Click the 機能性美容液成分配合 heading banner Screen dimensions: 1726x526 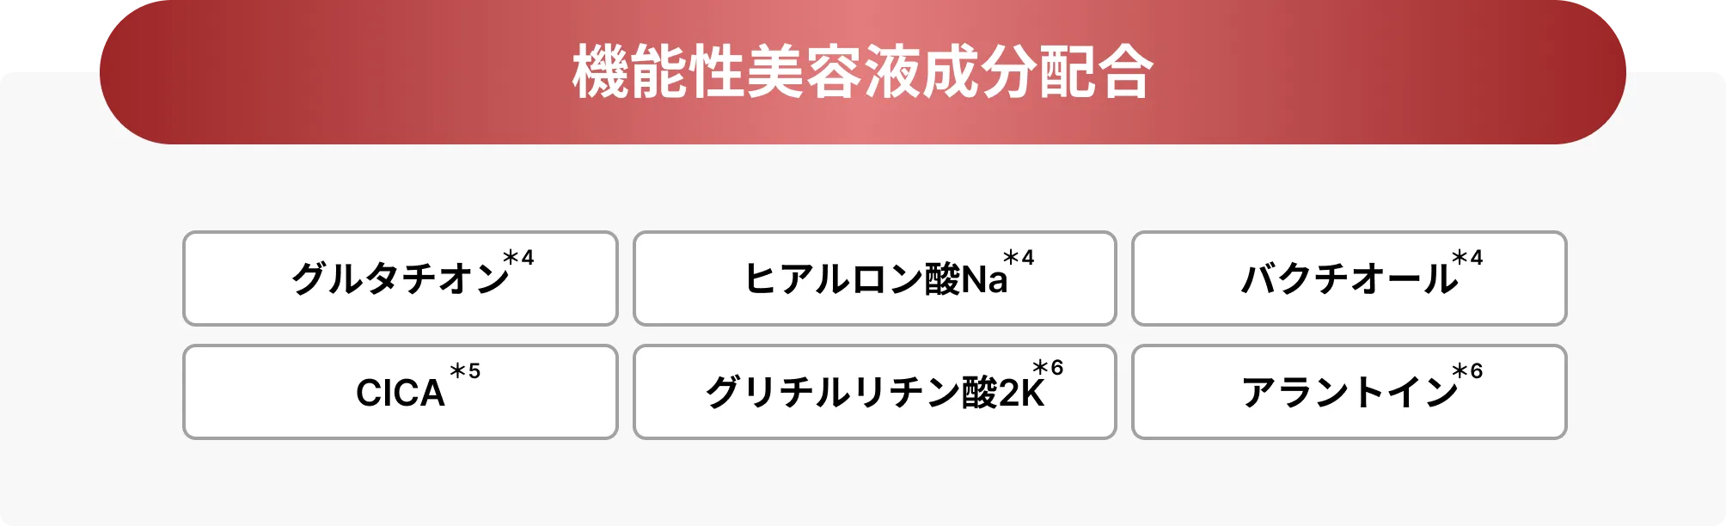[x=863, y=72]
